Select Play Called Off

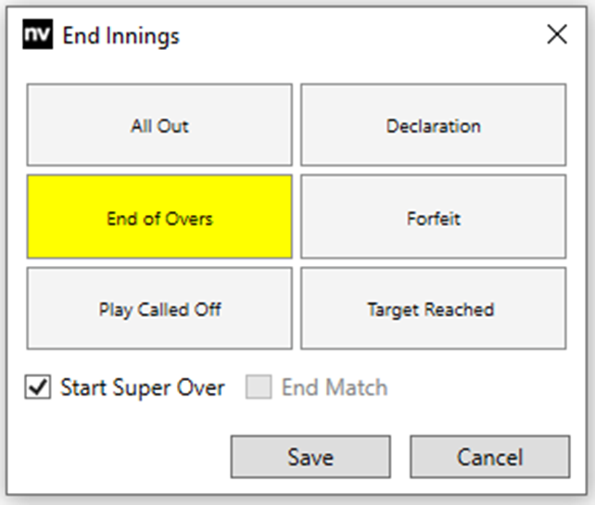pos(159,309)
